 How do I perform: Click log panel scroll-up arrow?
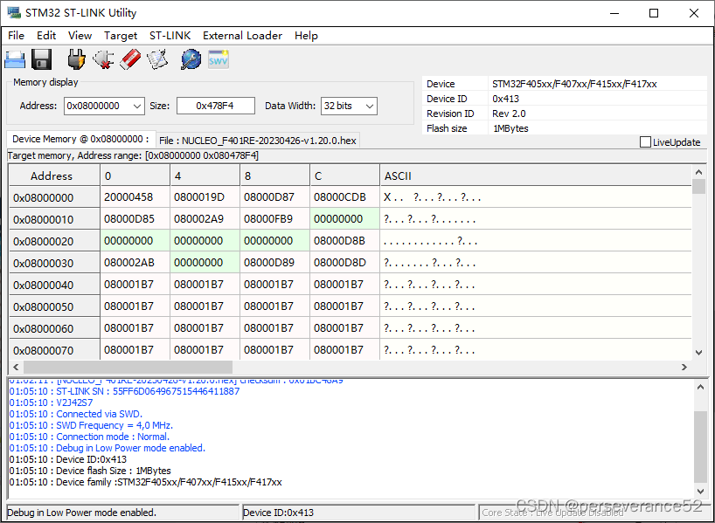point(700,388)
